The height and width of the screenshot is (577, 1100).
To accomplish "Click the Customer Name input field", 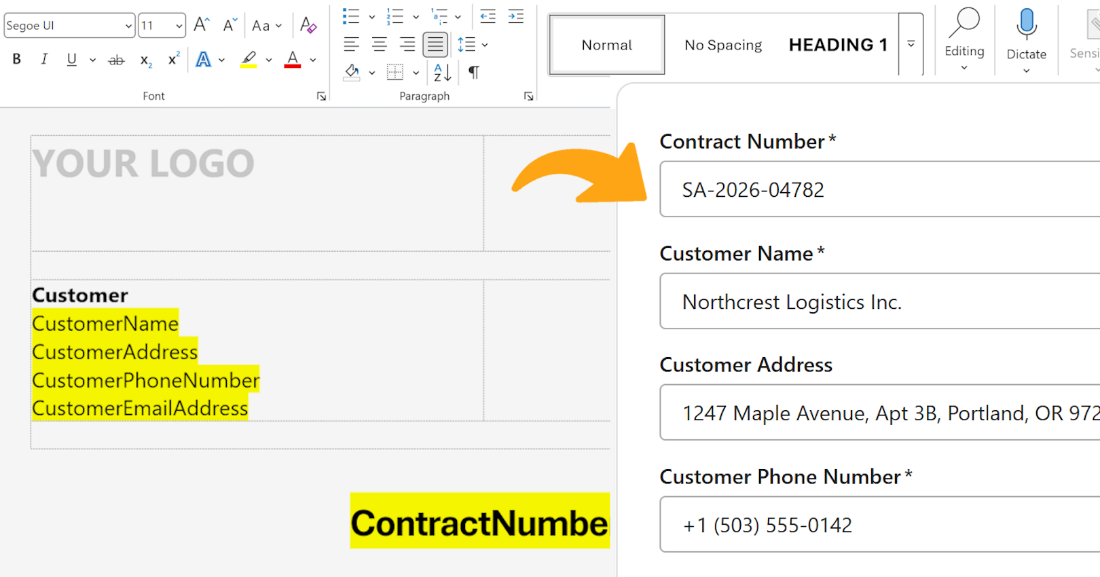I will 880,301.
